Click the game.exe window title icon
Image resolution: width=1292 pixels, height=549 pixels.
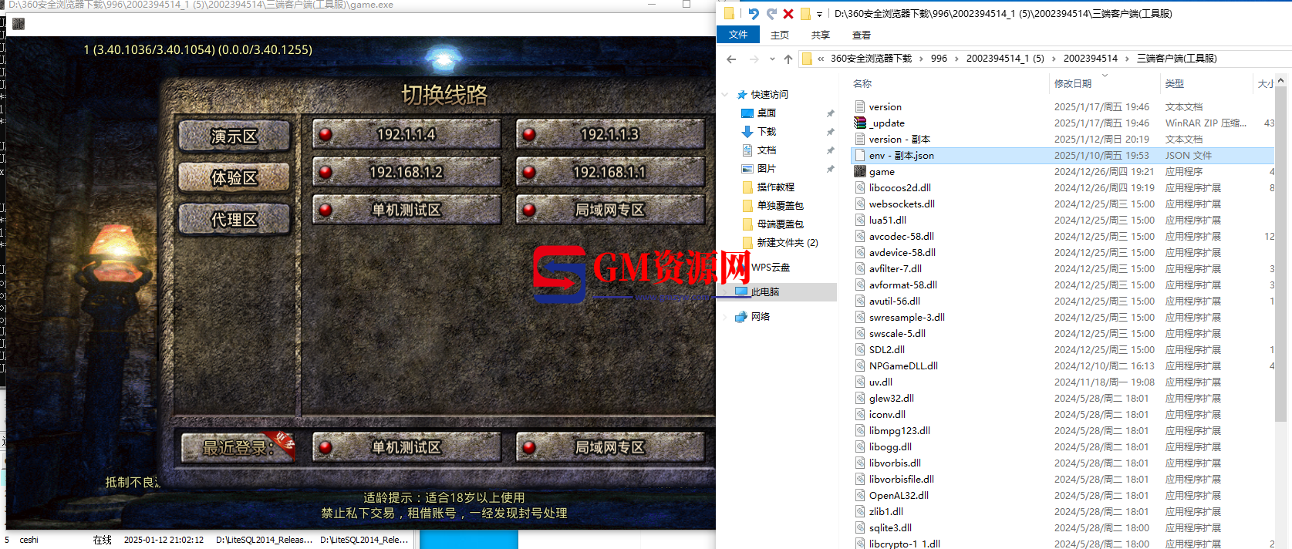[x=19, y=24]
